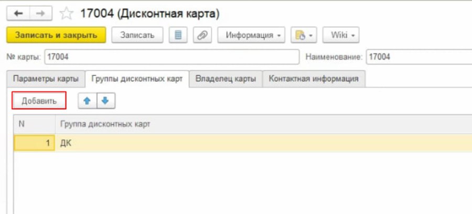Go back with the left arrow button

pyautogui.click(x=18, y=14)
